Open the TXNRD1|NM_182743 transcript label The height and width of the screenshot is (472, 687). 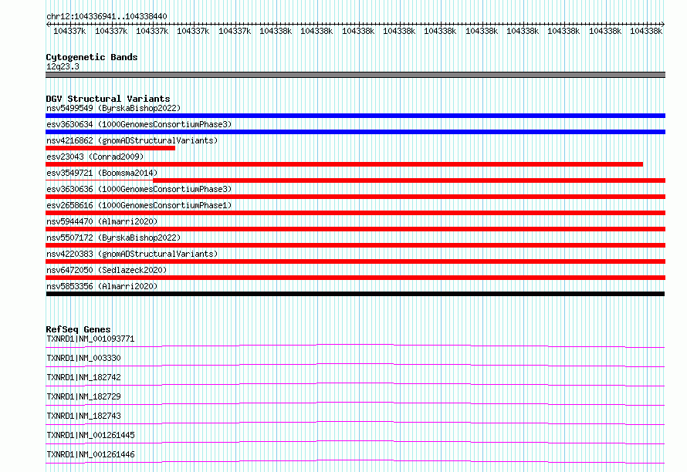pos(83,416)
